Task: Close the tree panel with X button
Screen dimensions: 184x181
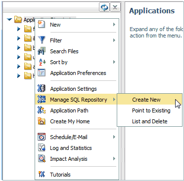Action: [x=115, y=7]
